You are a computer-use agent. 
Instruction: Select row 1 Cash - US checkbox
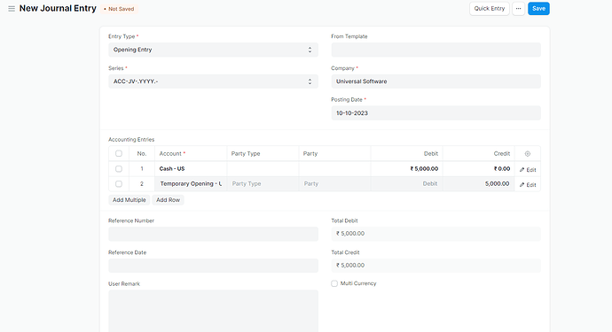tap(119, 169)
